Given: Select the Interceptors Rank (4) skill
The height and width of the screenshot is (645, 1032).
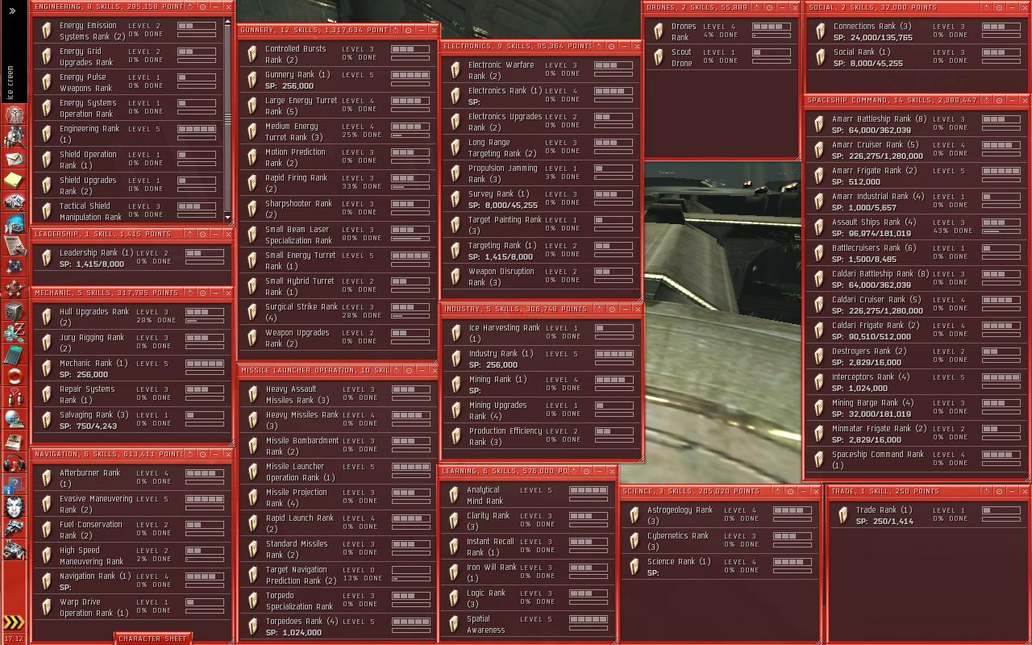Looking at the screenshot, I should pyautogui.click(x=917, y=382).
